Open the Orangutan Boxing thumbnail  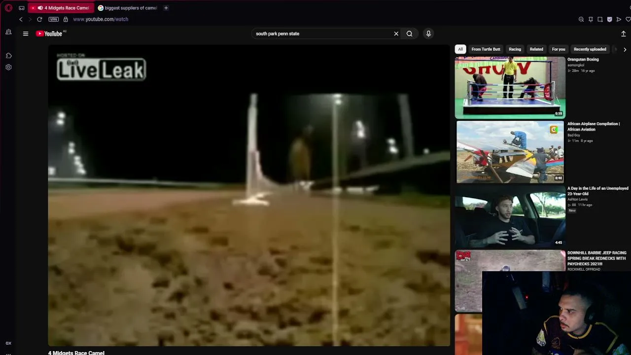pos(510,87)
